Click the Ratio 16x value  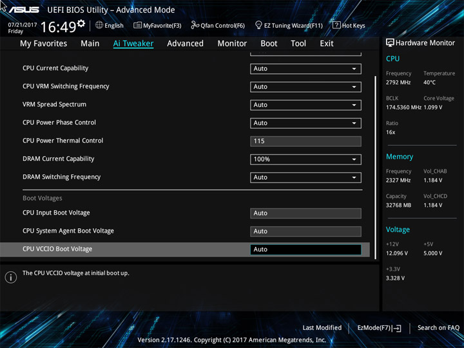[x=391, y=132]
